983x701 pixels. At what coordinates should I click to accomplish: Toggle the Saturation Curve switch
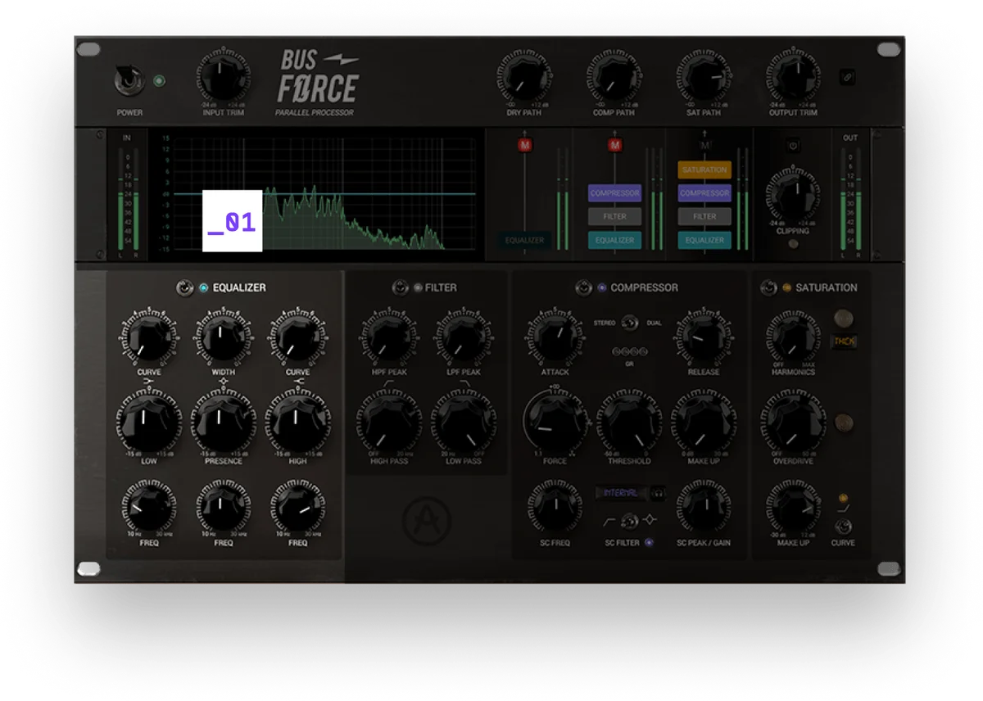tap(843, 527)
